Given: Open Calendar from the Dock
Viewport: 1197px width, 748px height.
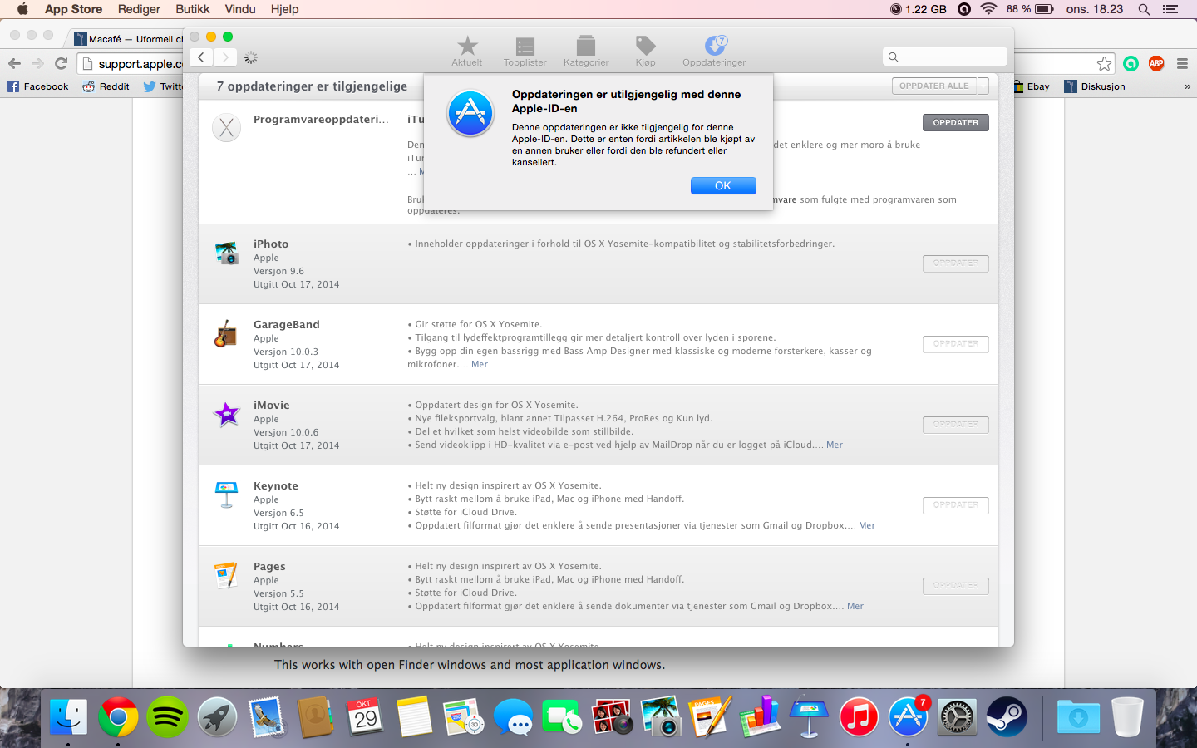Looking at the screenshot, I should pyautogui.click(x=365, y=716).
